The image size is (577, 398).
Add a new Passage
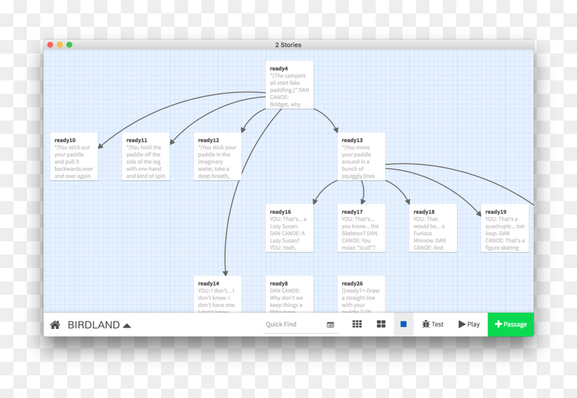(x=511, y=324)
